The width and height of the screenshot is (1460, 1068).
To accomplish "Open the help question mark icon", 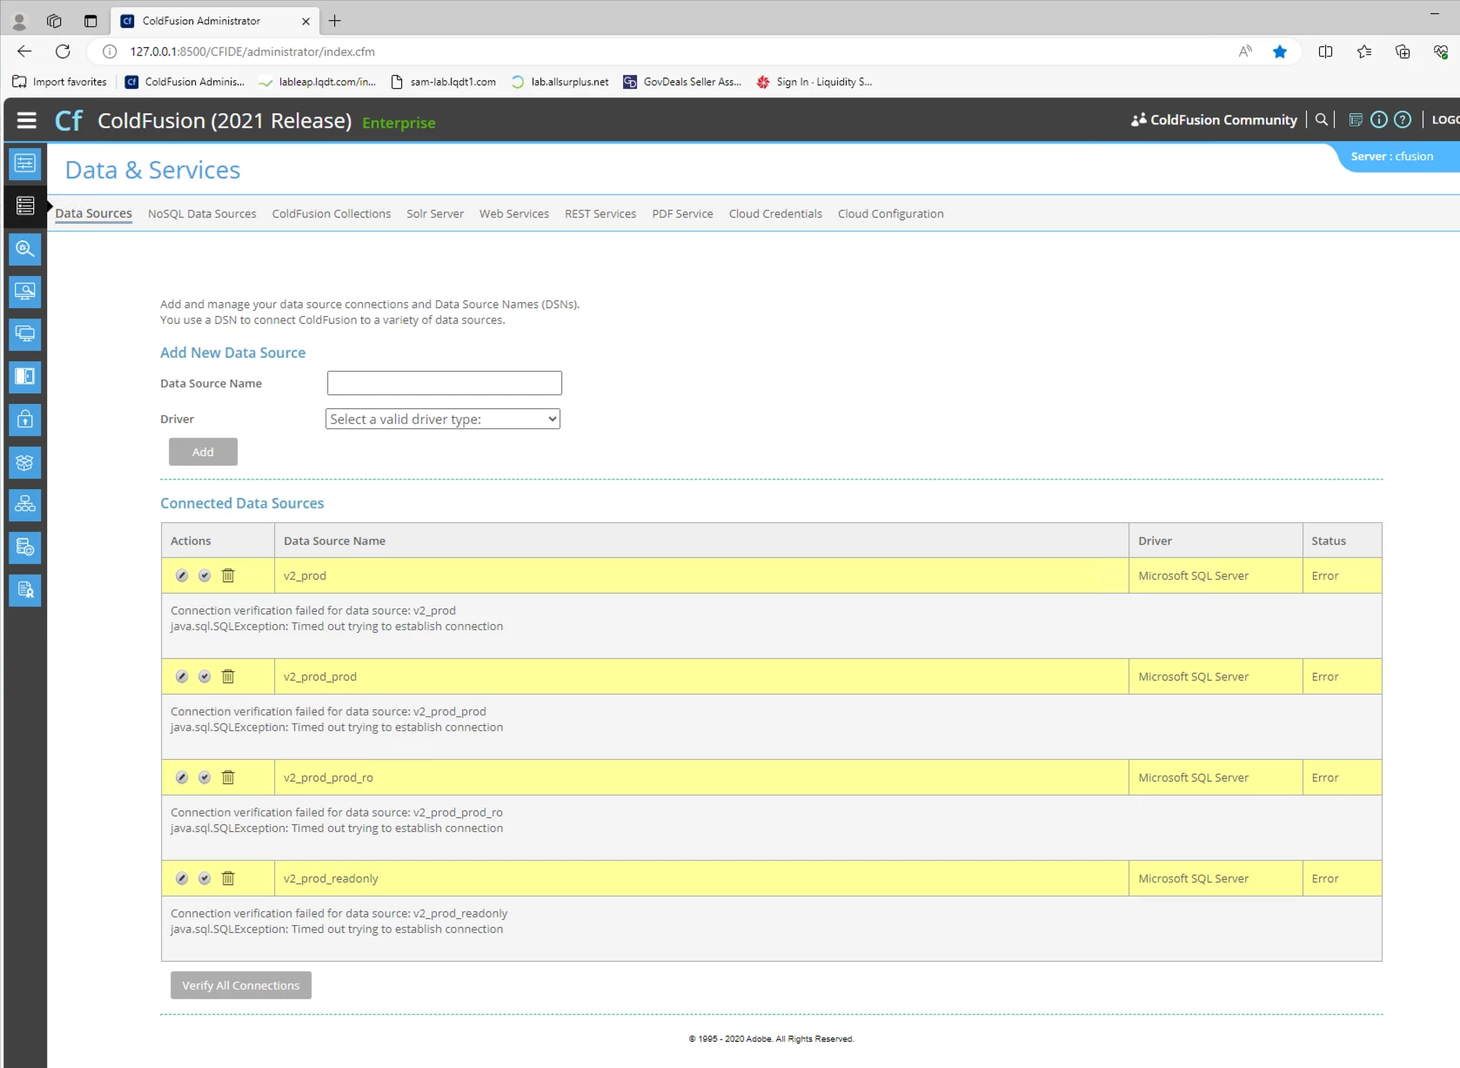I will coord(1402,119).
